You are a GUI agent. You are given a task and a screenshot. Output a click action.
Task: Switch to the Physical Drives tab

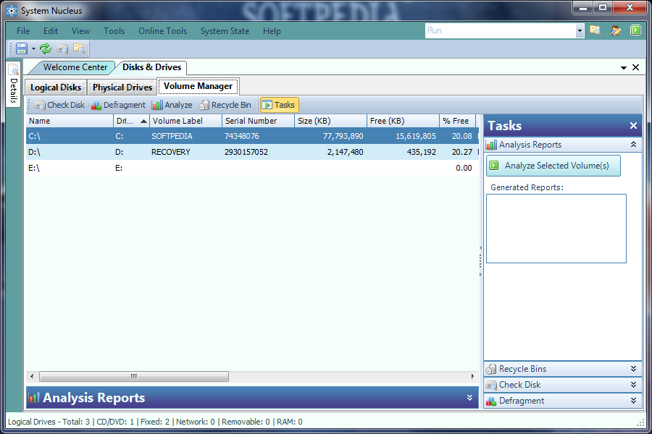(122, 88)
